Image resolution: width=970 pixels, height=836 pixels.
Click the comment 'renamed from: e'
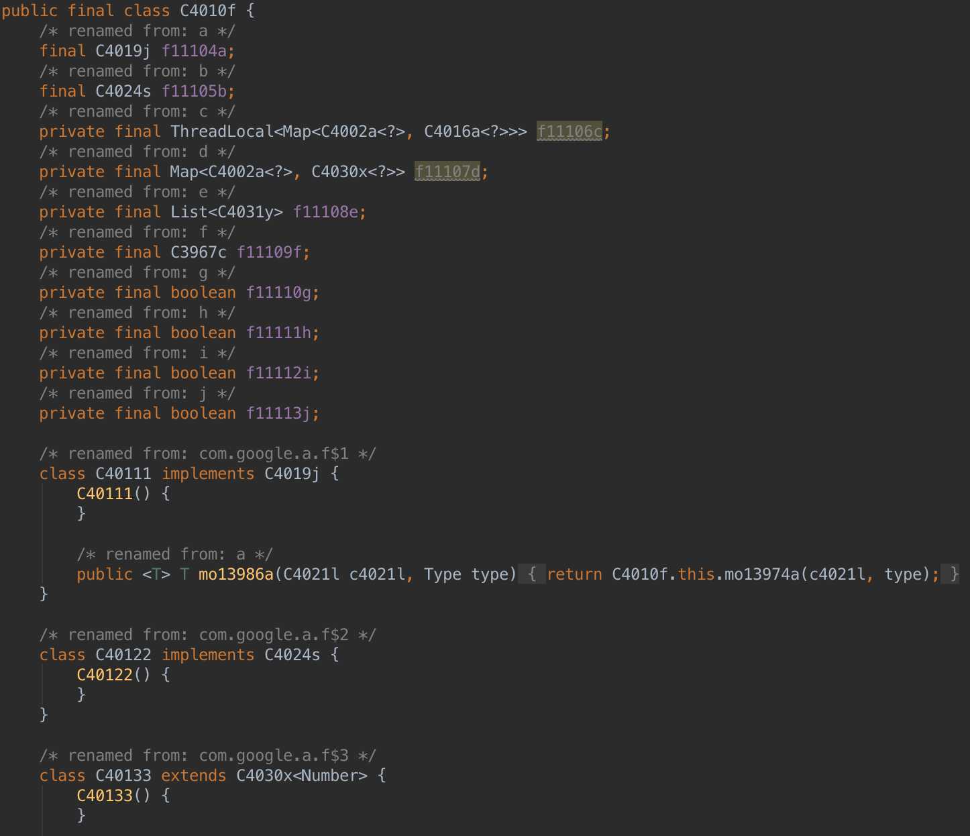tap(138, 192)
